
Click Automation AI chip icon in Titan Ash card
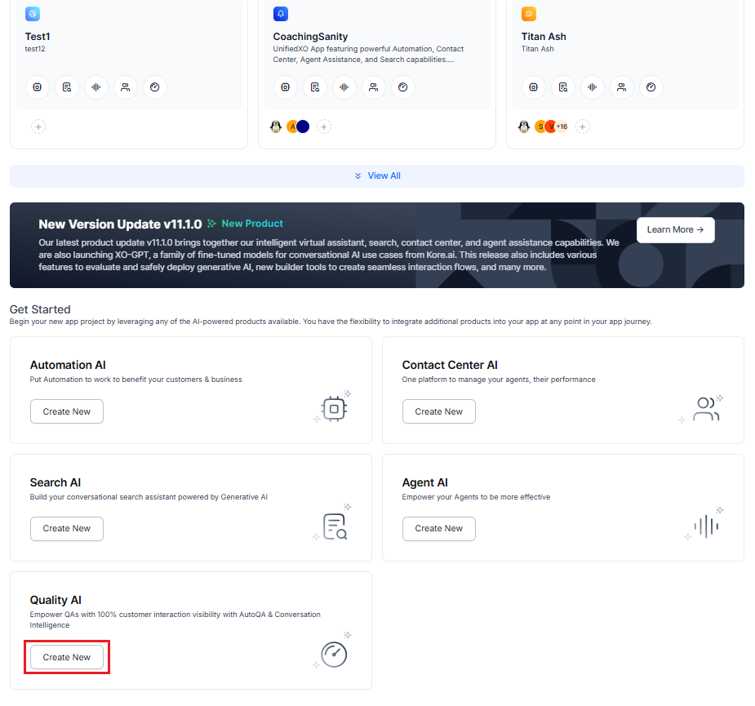pyautogui.click(x=534, y=87)
